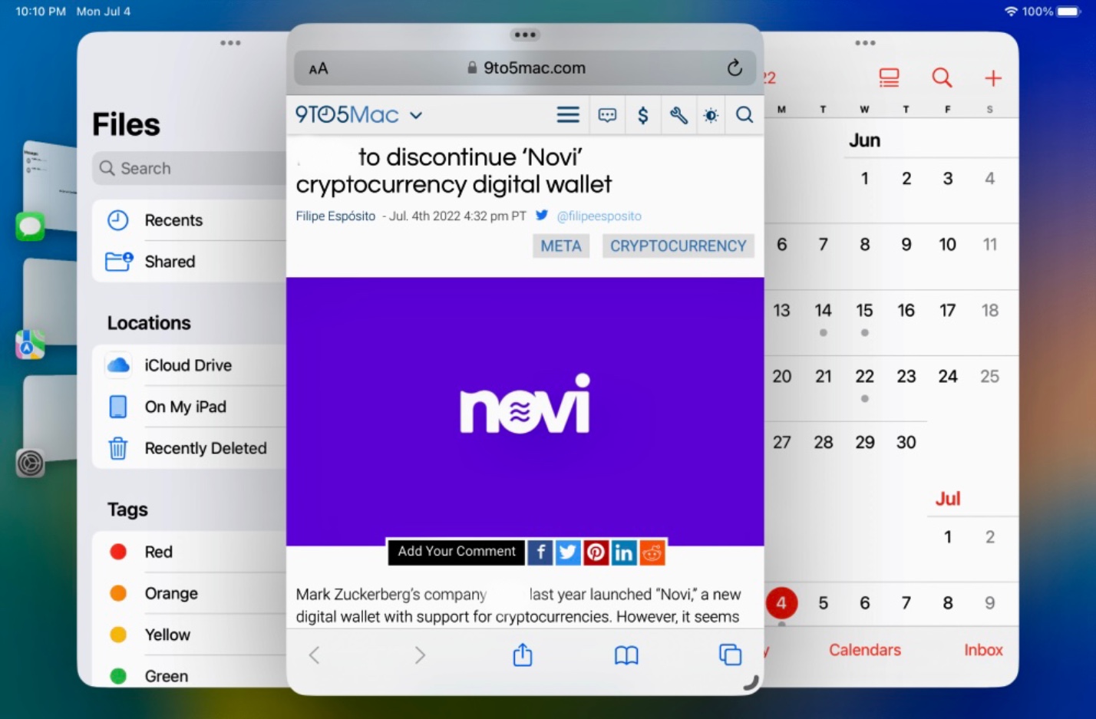Grab Safari window resize corner handle
The image size is (1096, 719).
point(751,682)
